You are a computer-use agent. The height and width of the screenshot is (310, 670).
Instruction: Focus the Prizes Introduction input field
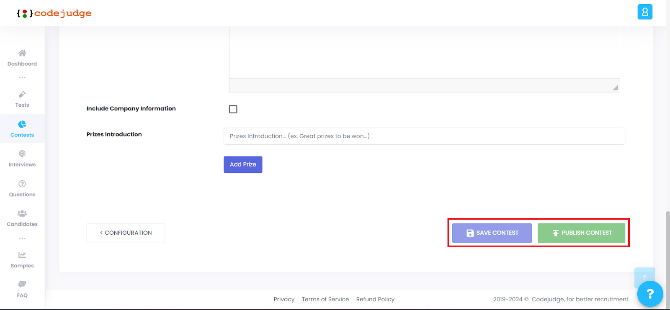[424, 136]
